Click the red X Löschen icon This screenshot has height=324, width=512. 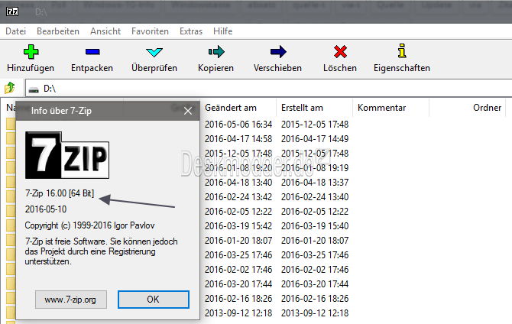(x=340, y=52)
